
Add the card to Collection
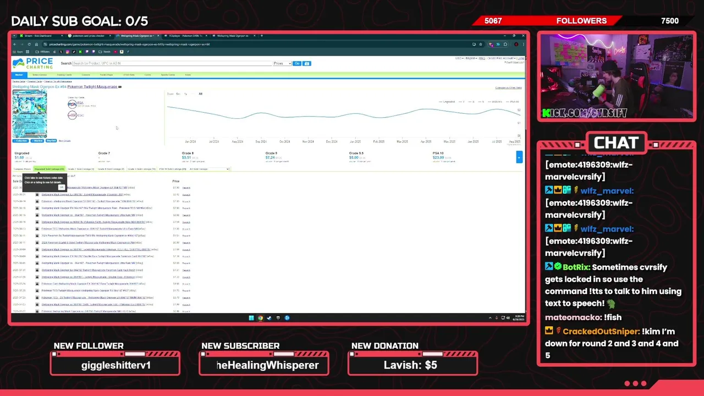coord(20,141)
